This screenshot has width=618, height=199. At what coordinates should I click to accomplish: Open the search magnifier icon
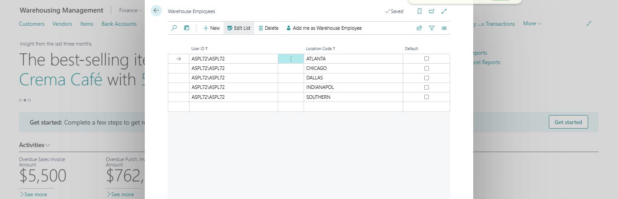point(174,28)
